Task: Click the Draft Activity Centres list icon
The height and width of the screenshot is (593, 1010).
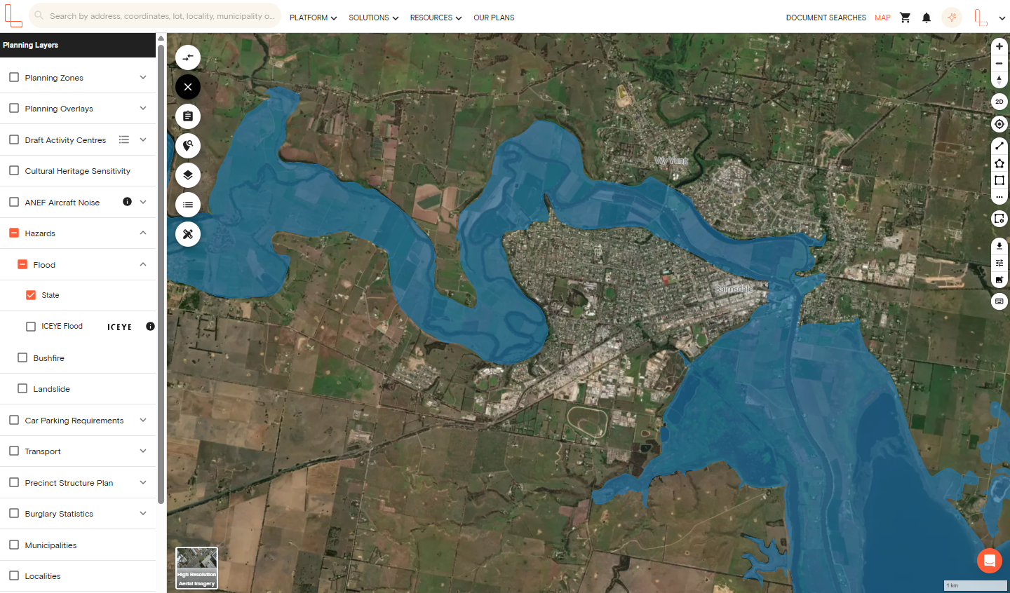Action: (124, 139)
